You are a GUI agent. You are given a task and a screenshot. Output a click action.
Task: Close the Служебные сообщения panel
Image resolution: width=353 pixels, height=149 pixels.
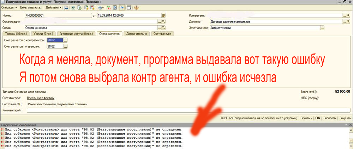pos(350,125)
